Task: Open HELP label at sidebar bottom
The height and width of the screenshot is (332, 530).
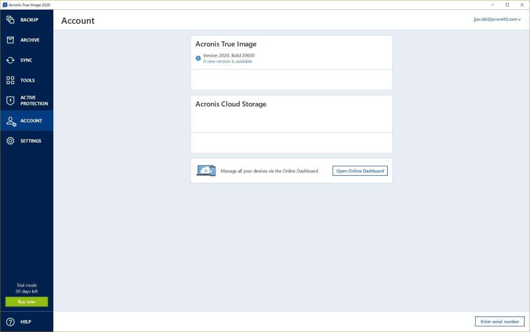Action: coord(26,322)
